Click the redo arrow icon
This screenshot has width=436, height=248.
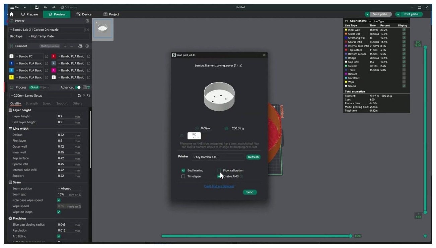pyautogui.click(x=54, y=7)
